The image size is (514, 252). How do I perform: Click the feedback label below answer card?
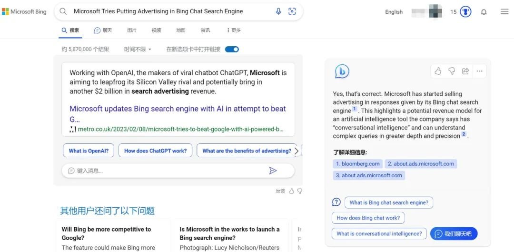click(280, 191)
